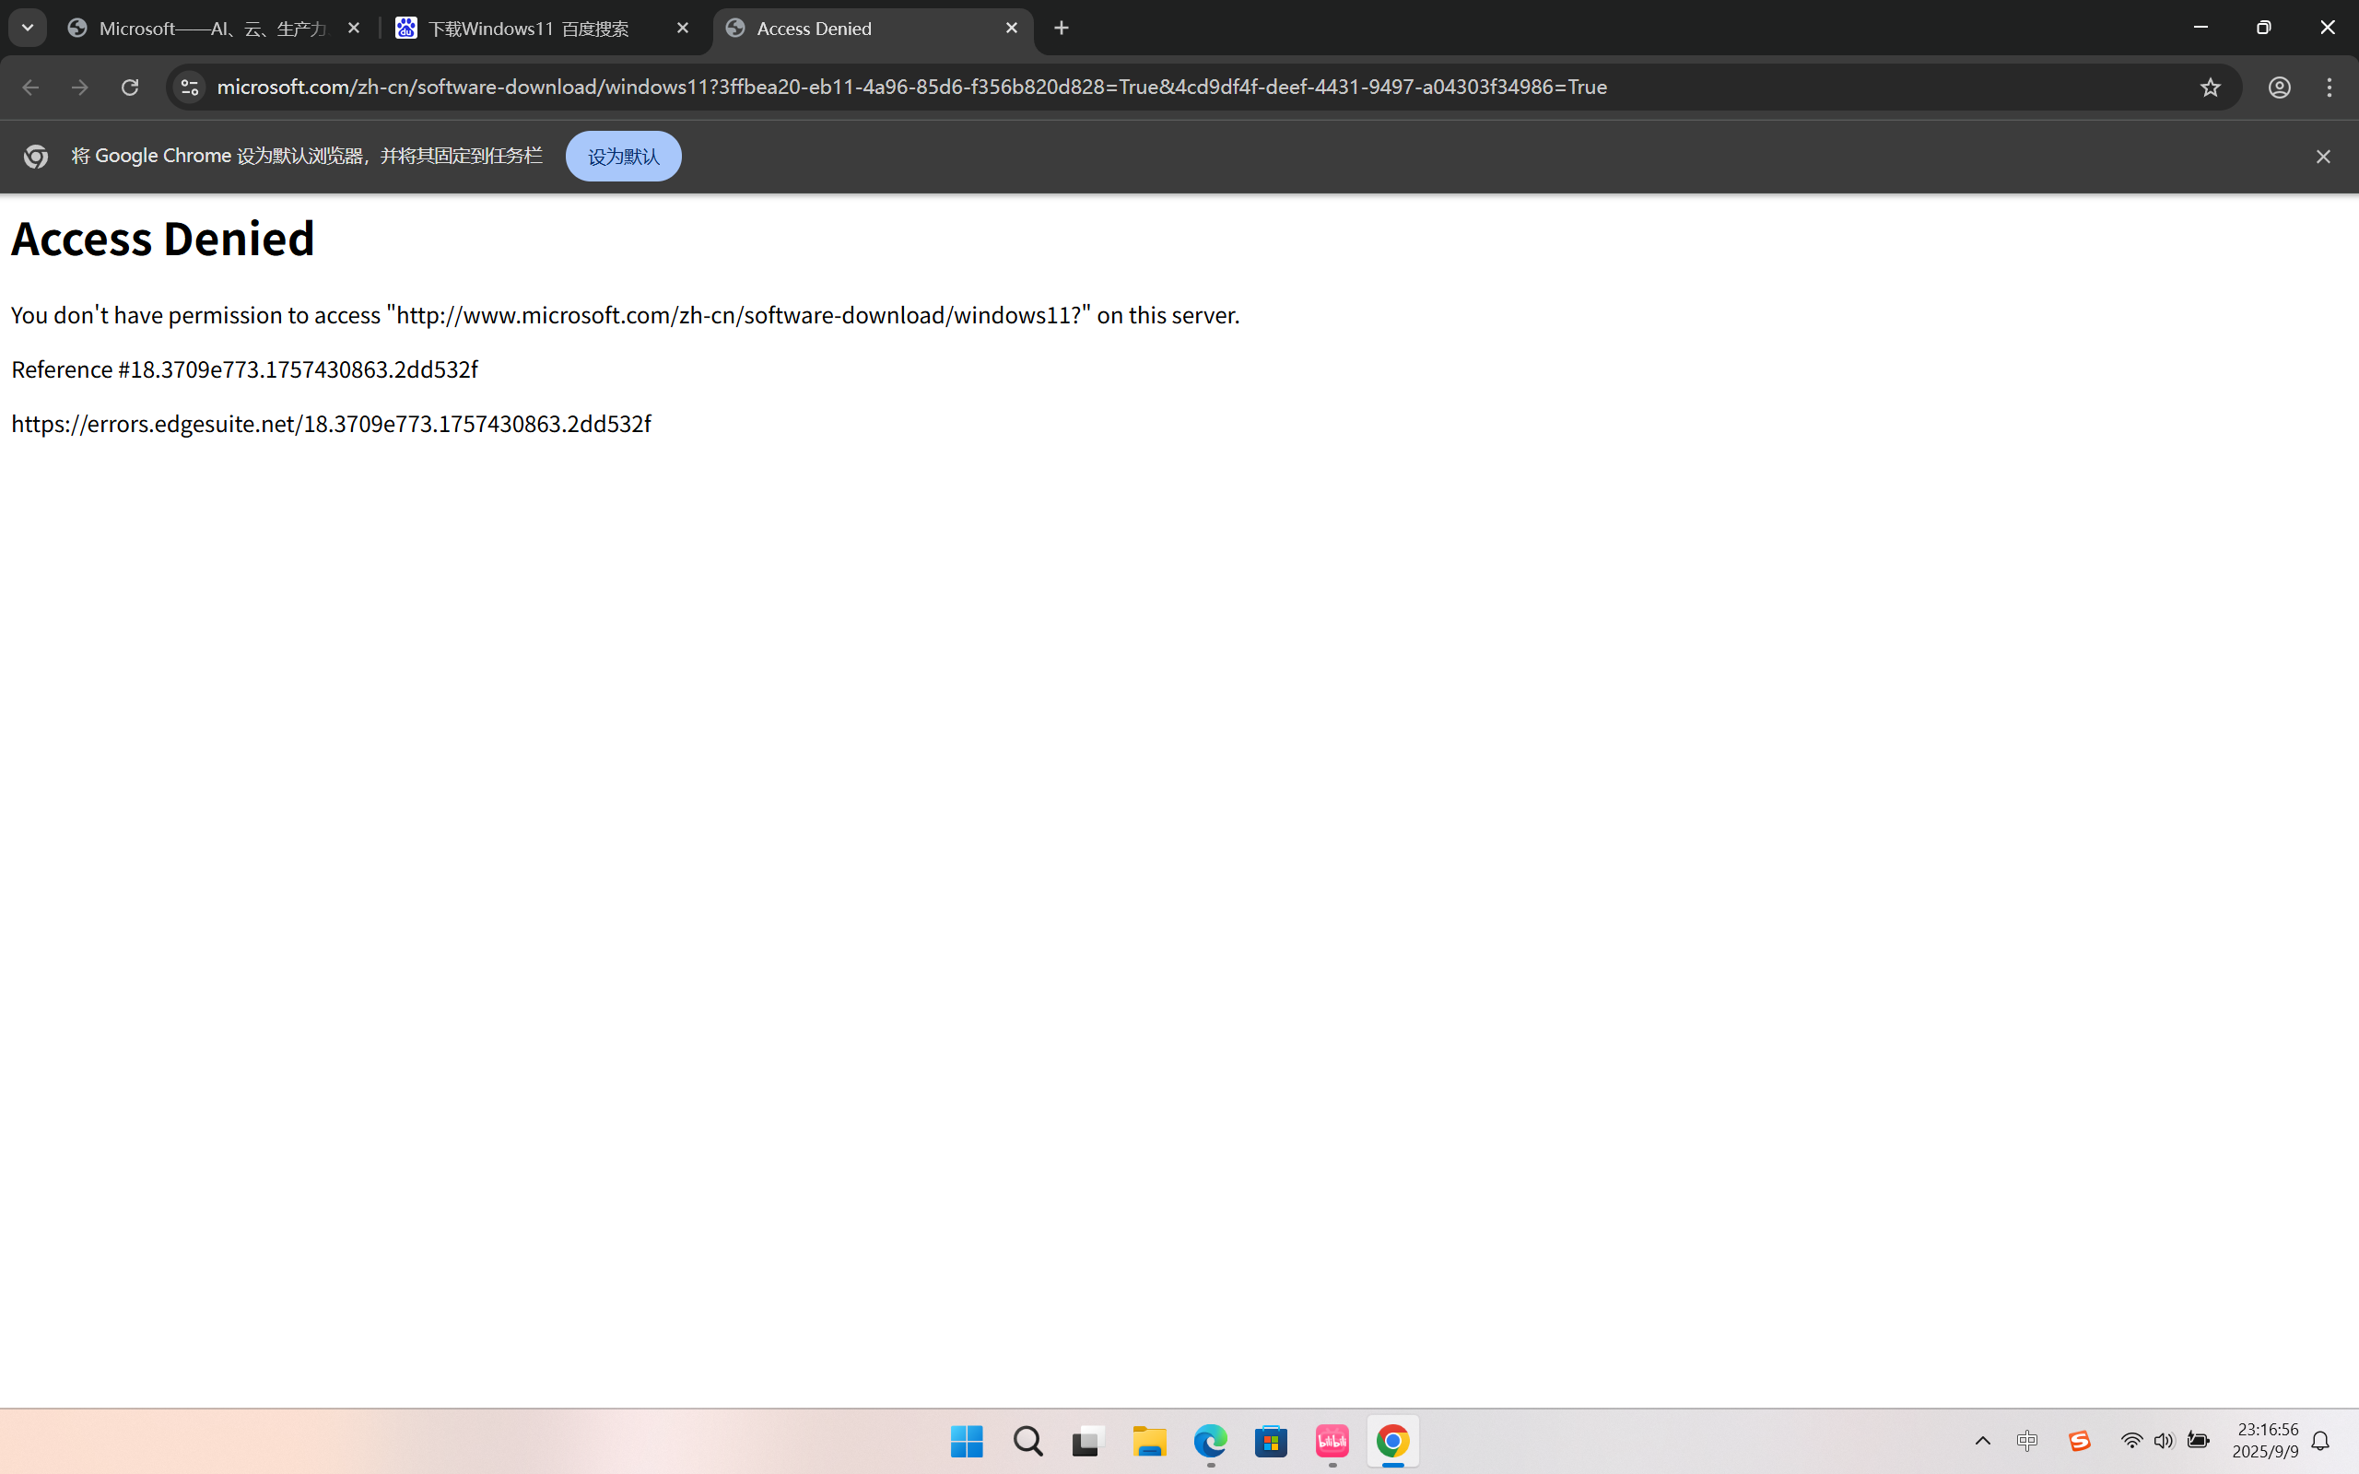Close the 下载Windows11 百度搜索 tab
2359x1474 pixels.
(682, 29)
